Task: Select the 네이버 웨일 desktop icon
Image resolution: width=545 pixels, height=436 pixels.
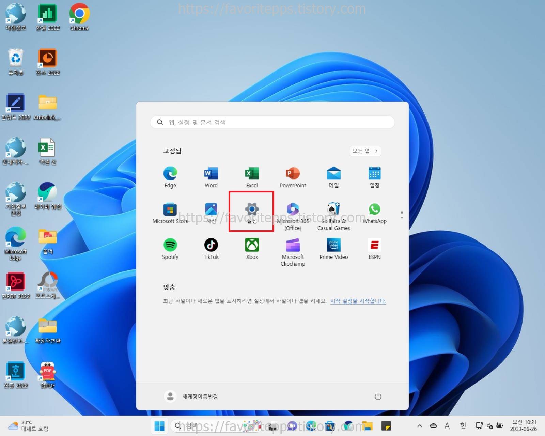Action: (x=48, y=196)
